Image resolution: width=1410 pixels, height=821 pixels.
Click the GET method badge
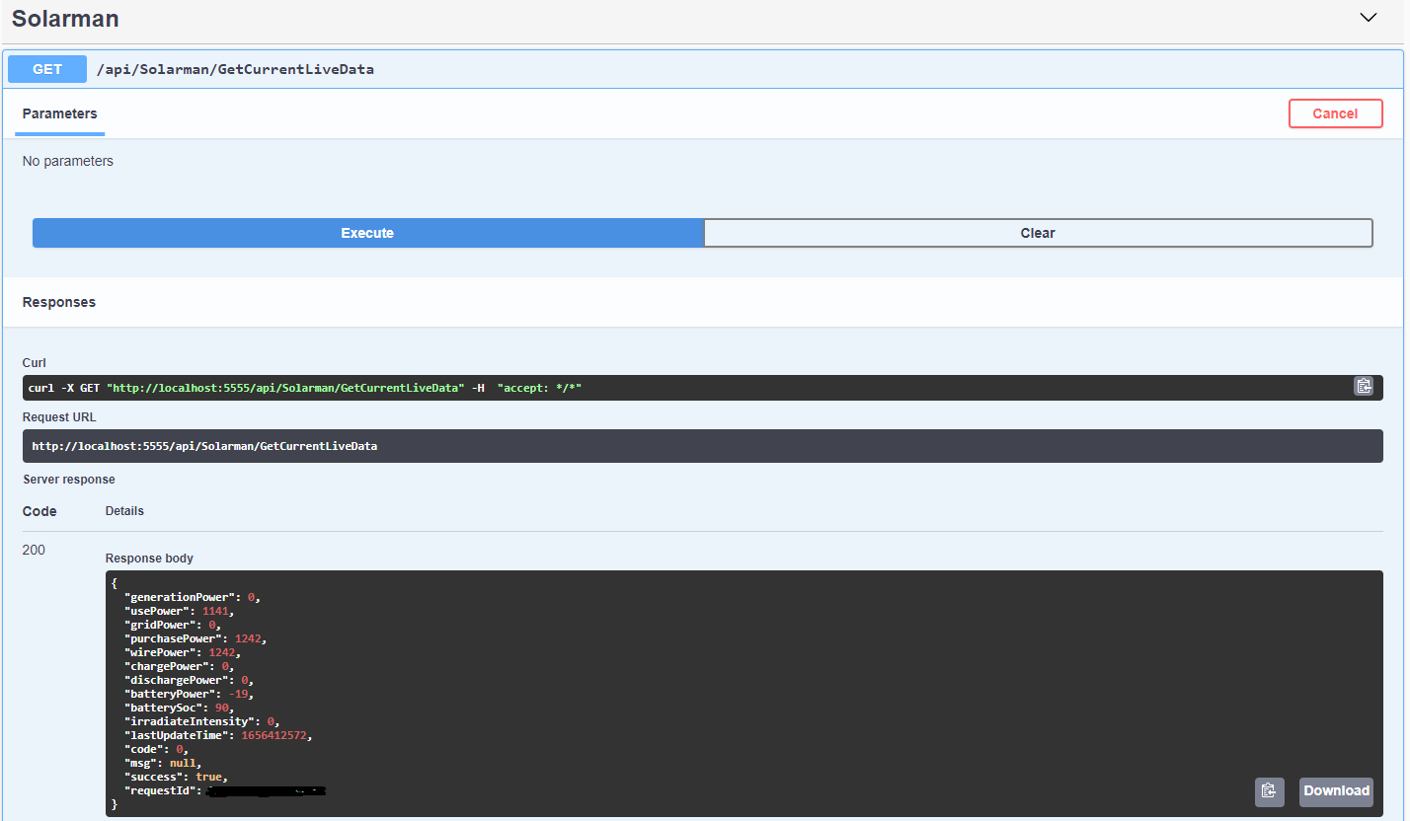click(x=46, y=68)
